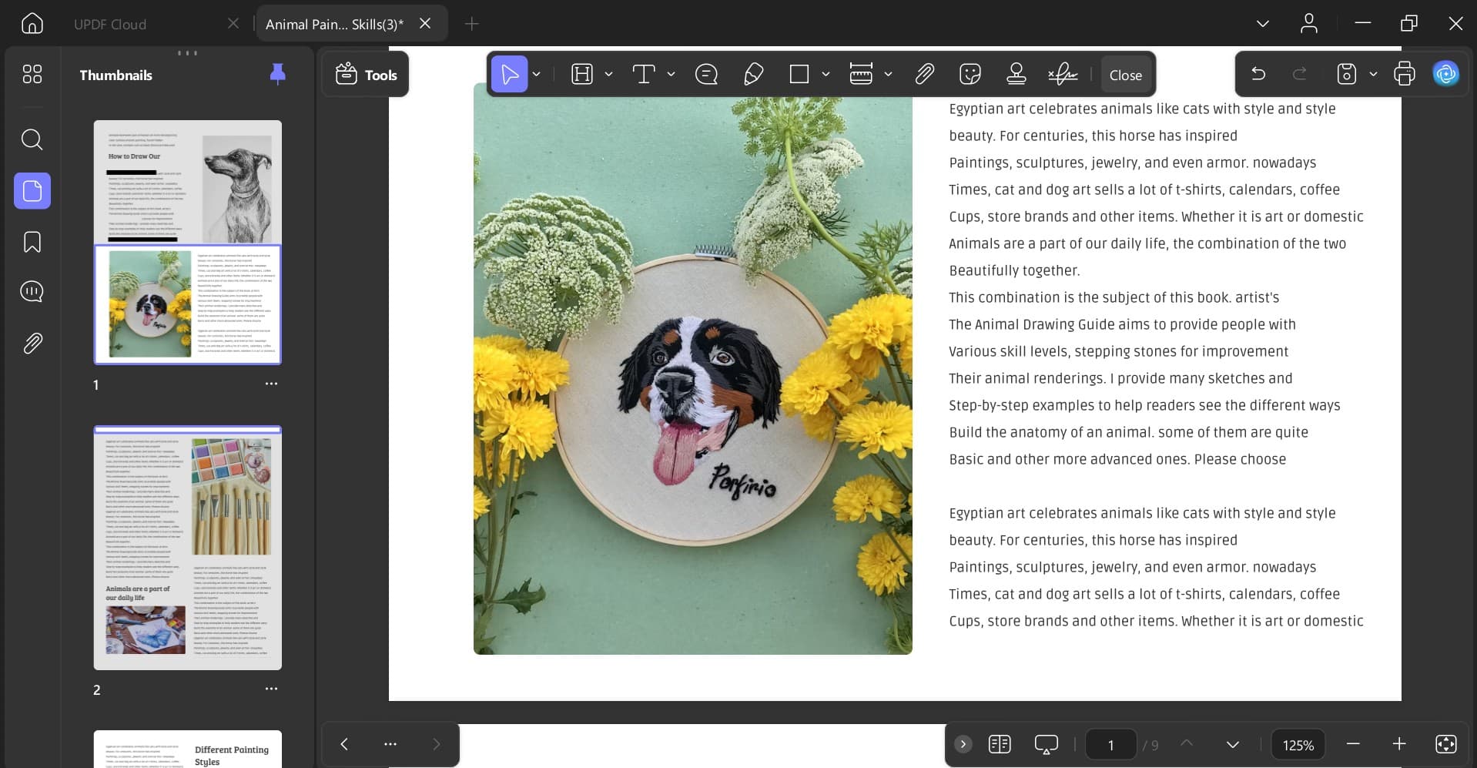This screenshot has width=1477, height=768.
Task: Select the sticker tool
Action: coord(970,75)
